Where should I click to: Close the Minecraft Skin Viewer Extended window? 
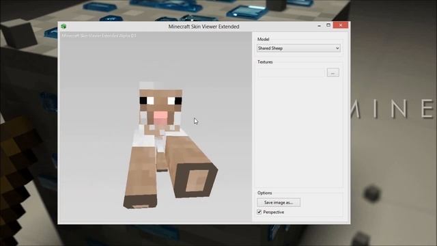pos(341,25)
